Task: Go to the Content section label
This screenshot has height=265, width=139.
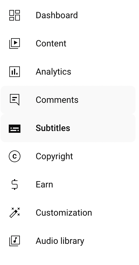Action: pos(51,43)
